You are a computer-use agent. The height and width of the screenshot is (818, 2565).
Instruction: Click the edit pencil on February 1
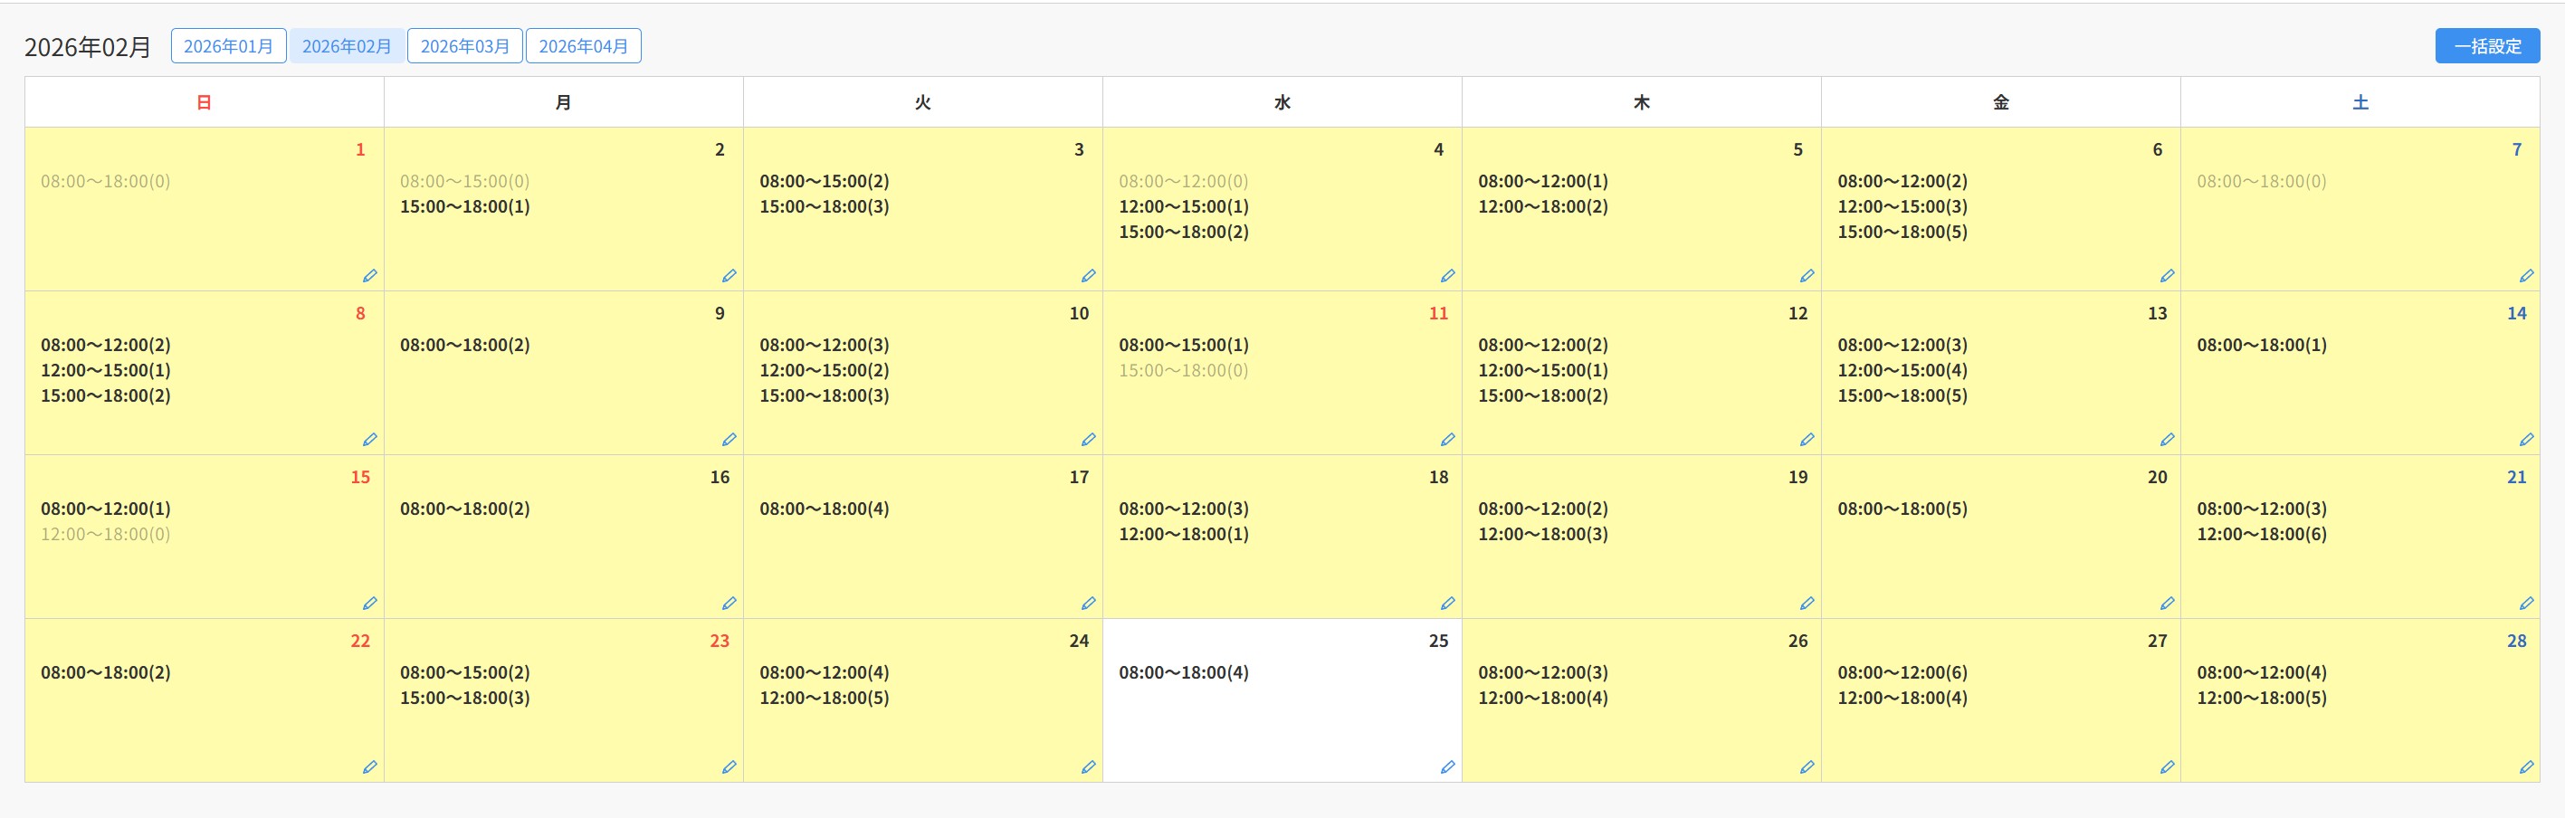coord(369,276)
